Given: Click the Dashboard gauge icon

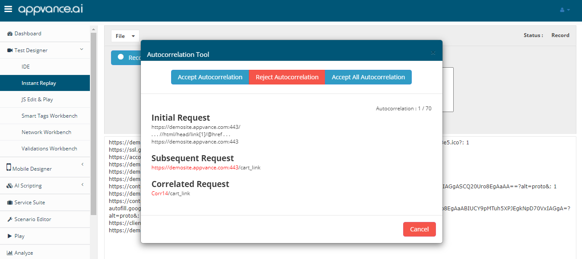Looking at the screenshot, I should click(10, 34).
